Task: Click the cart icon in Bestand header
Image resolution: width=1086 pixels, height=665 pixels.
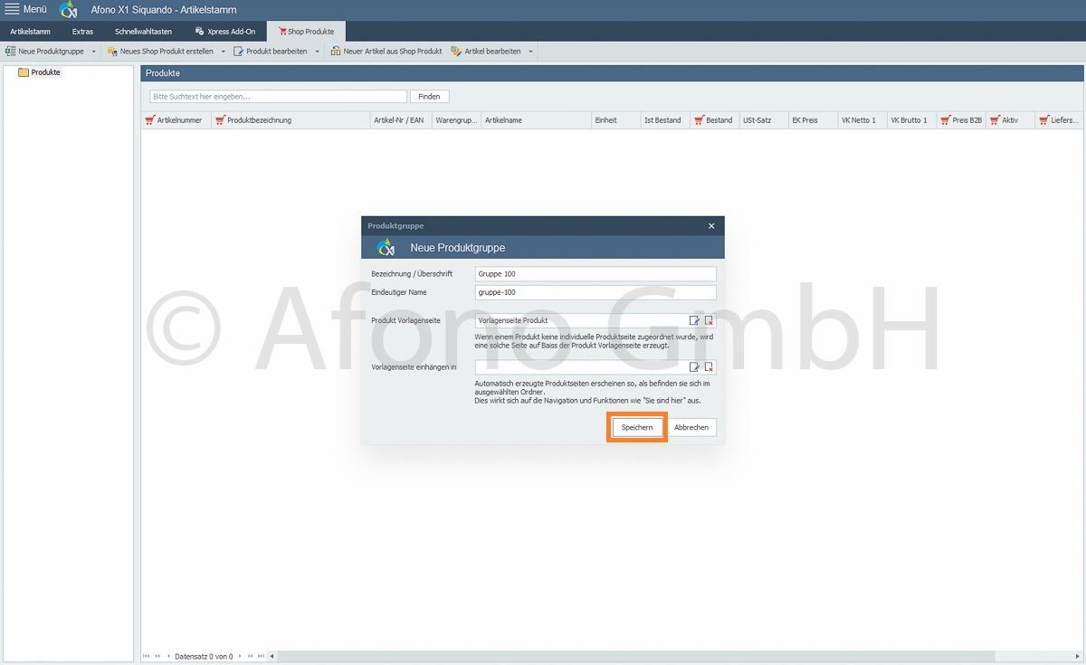Action: pos(699,119)
